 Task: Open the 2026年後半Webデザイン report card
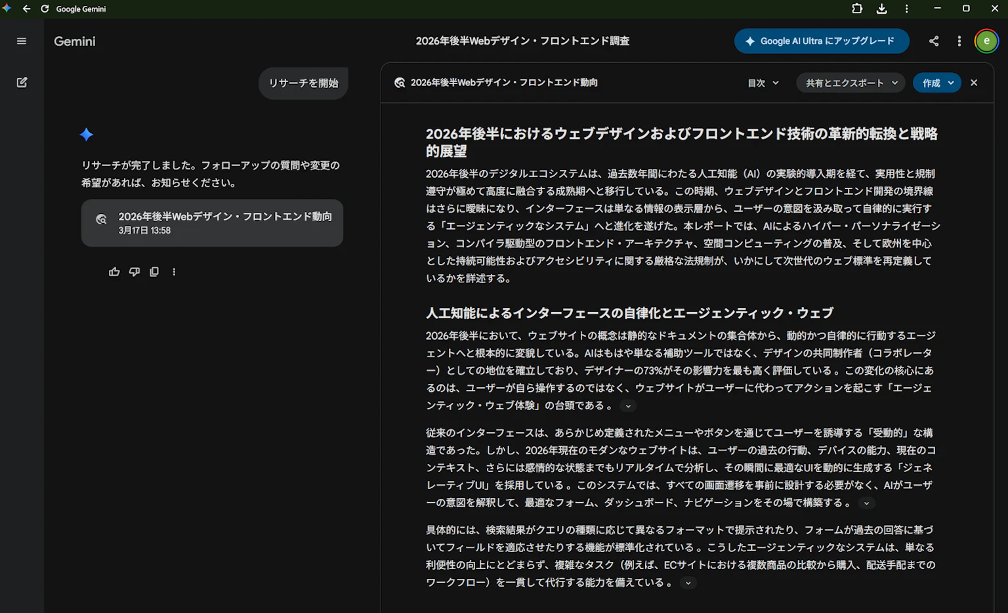212,223
